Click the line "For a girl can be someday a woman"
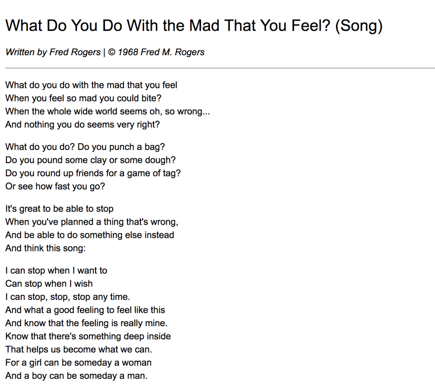Image resolution: width=435 pixels, height=390 pixels. click(x=78, y=363)
